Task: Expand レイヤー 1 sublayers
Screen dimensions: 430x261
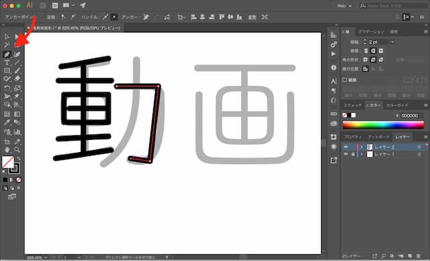Action: [x=361, y=154]
